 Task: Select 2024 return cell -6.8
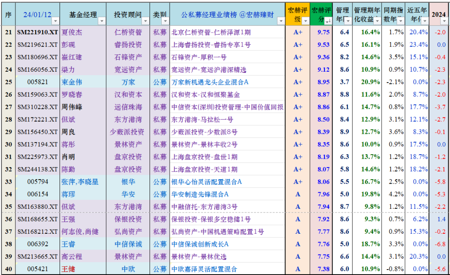click(x=440, y=244)
